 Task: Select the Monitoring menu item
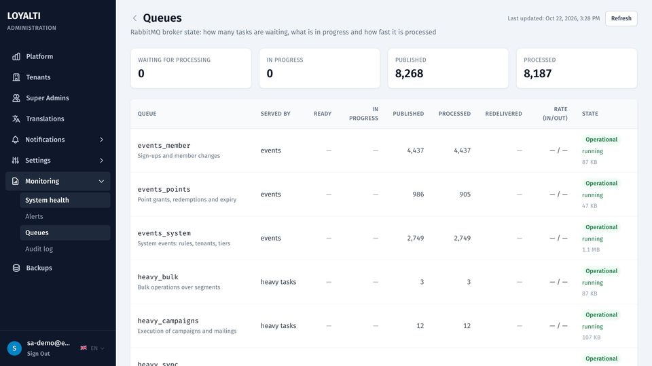(58, 181)
